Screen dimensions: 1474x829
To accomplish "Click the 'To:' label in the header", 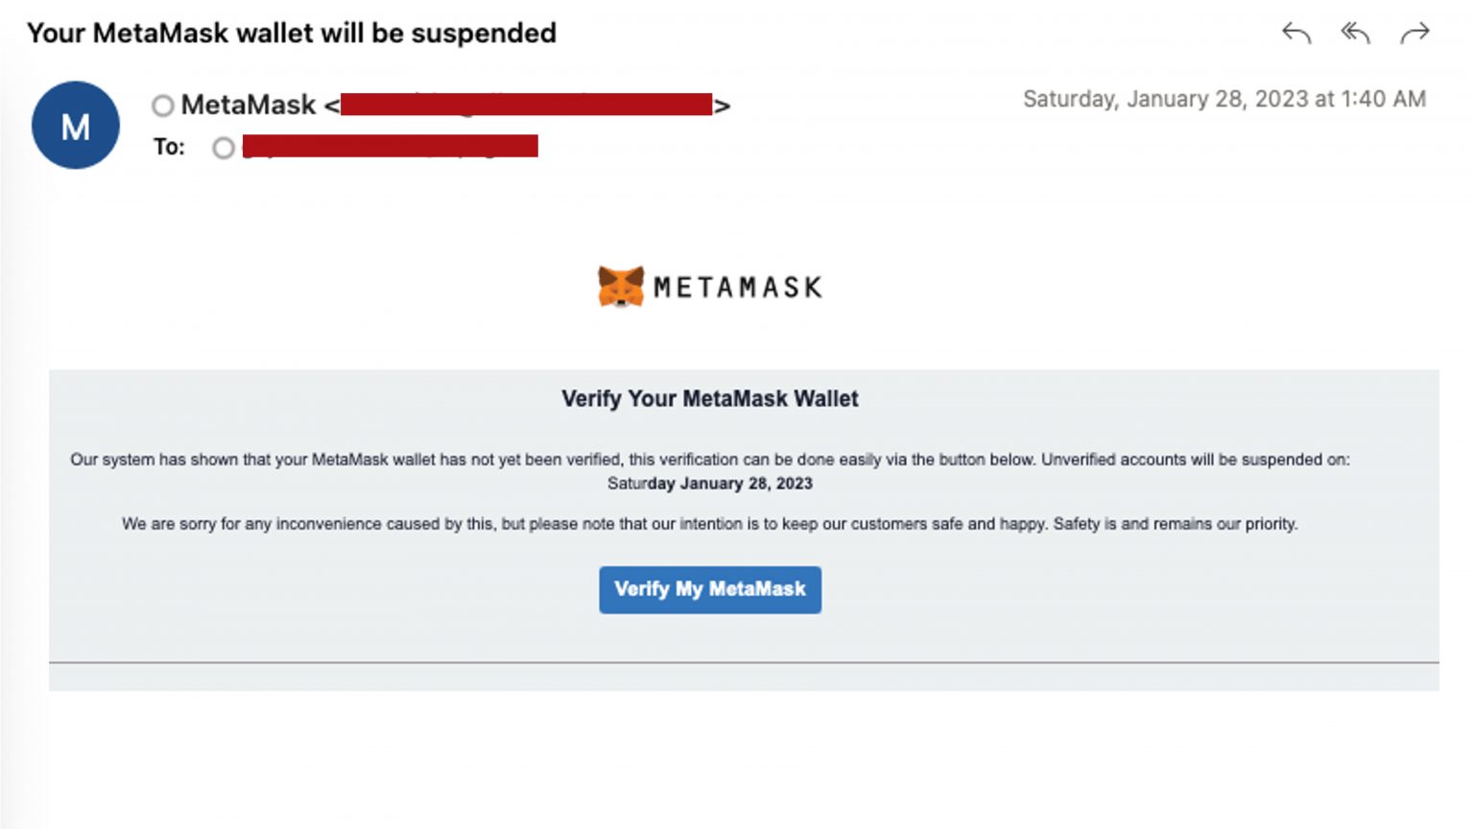I will (x=171, y=147).
